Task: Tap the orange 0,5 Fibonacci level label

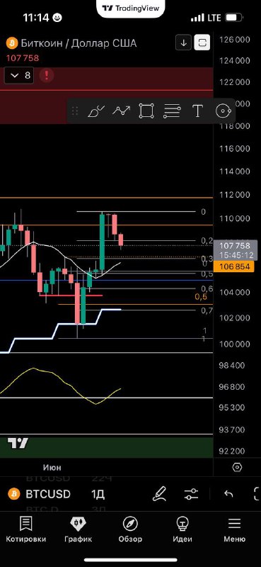Action: coord(201,297)
